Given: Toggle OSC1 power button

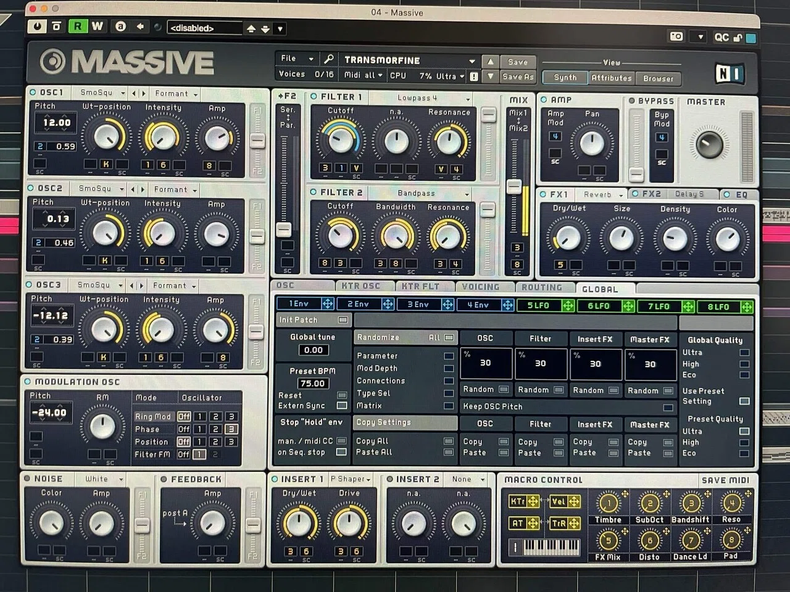Looking at the screenshot, I should tap(32, 92).
